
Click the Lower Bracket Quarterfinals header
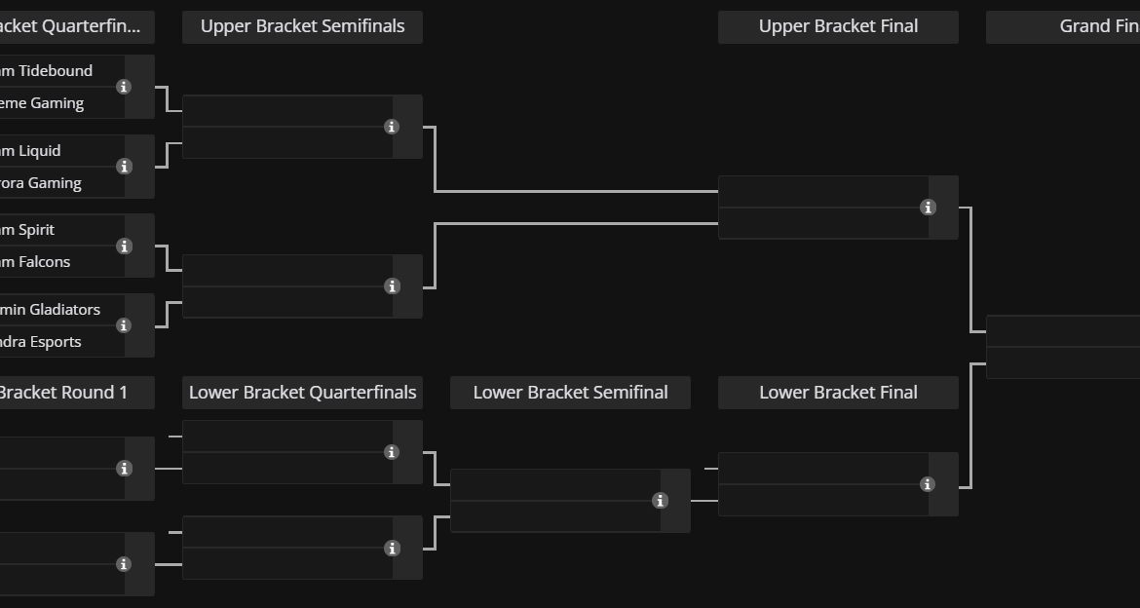(302, 393)
